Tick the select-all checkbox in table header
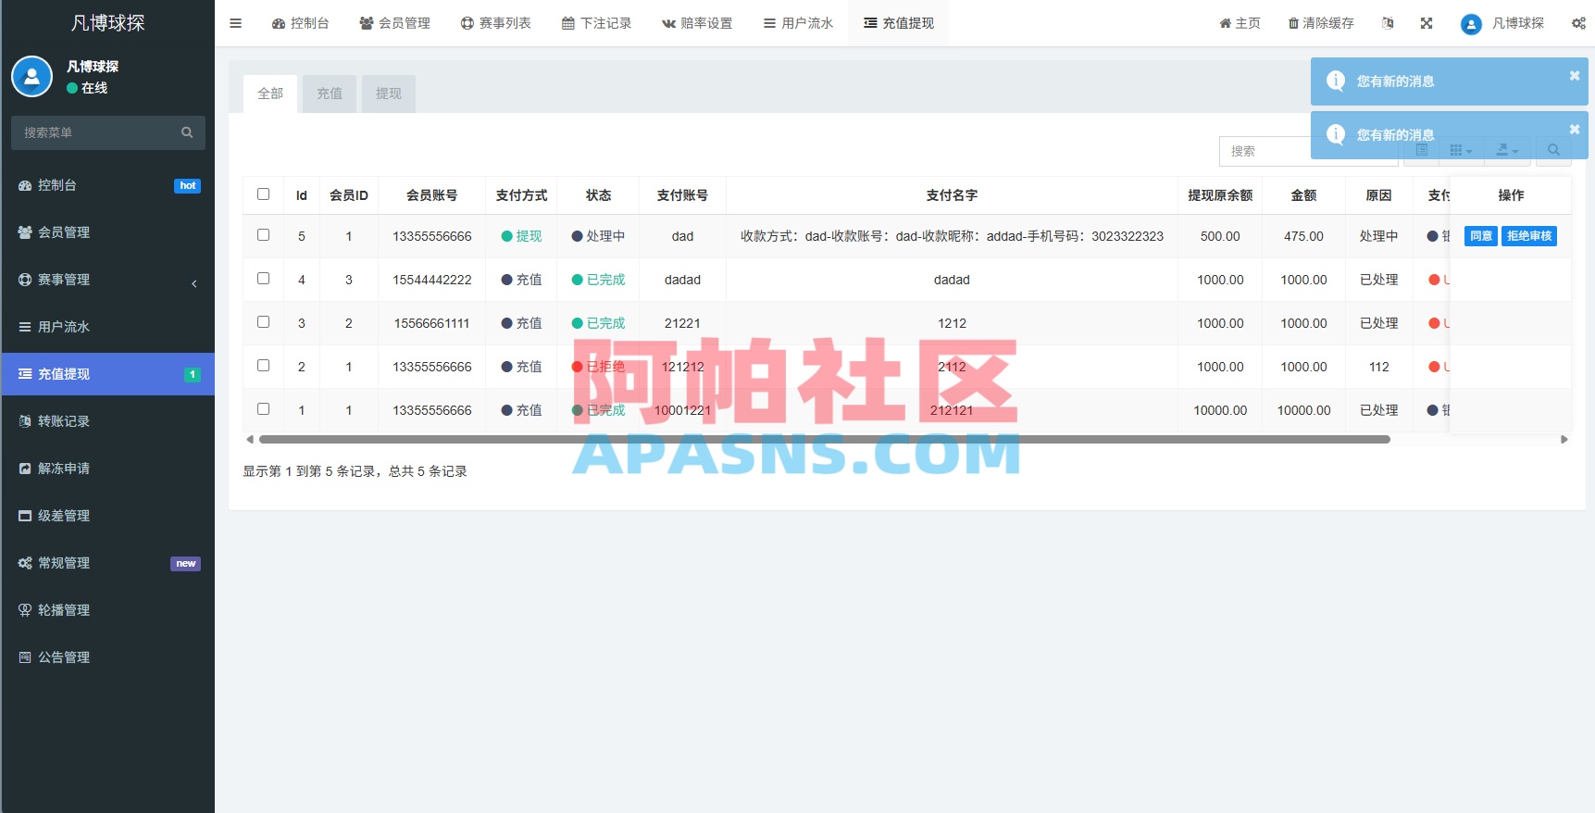Viewport: 1595px width, 813px height. 263,194
